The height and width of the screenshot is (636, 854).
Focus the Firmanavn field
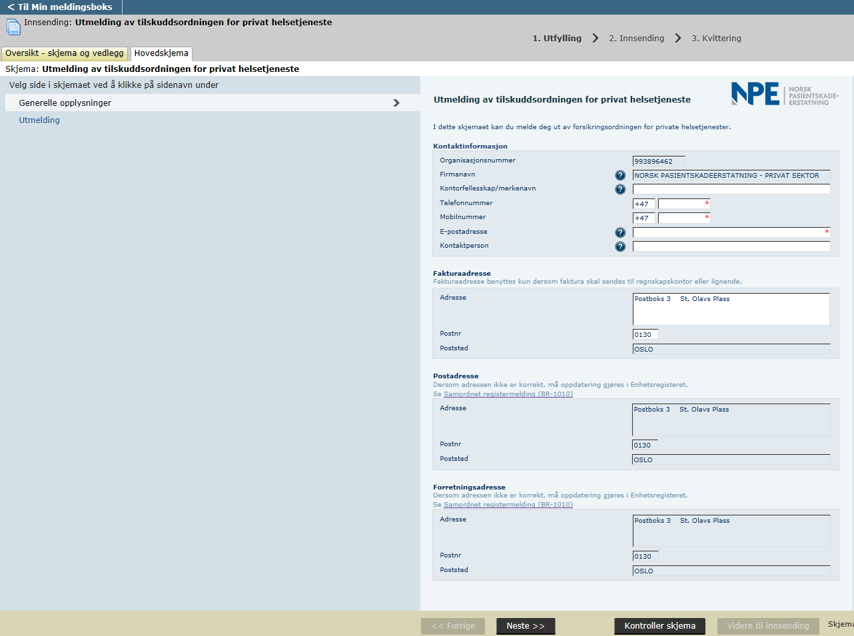[731, 175]
